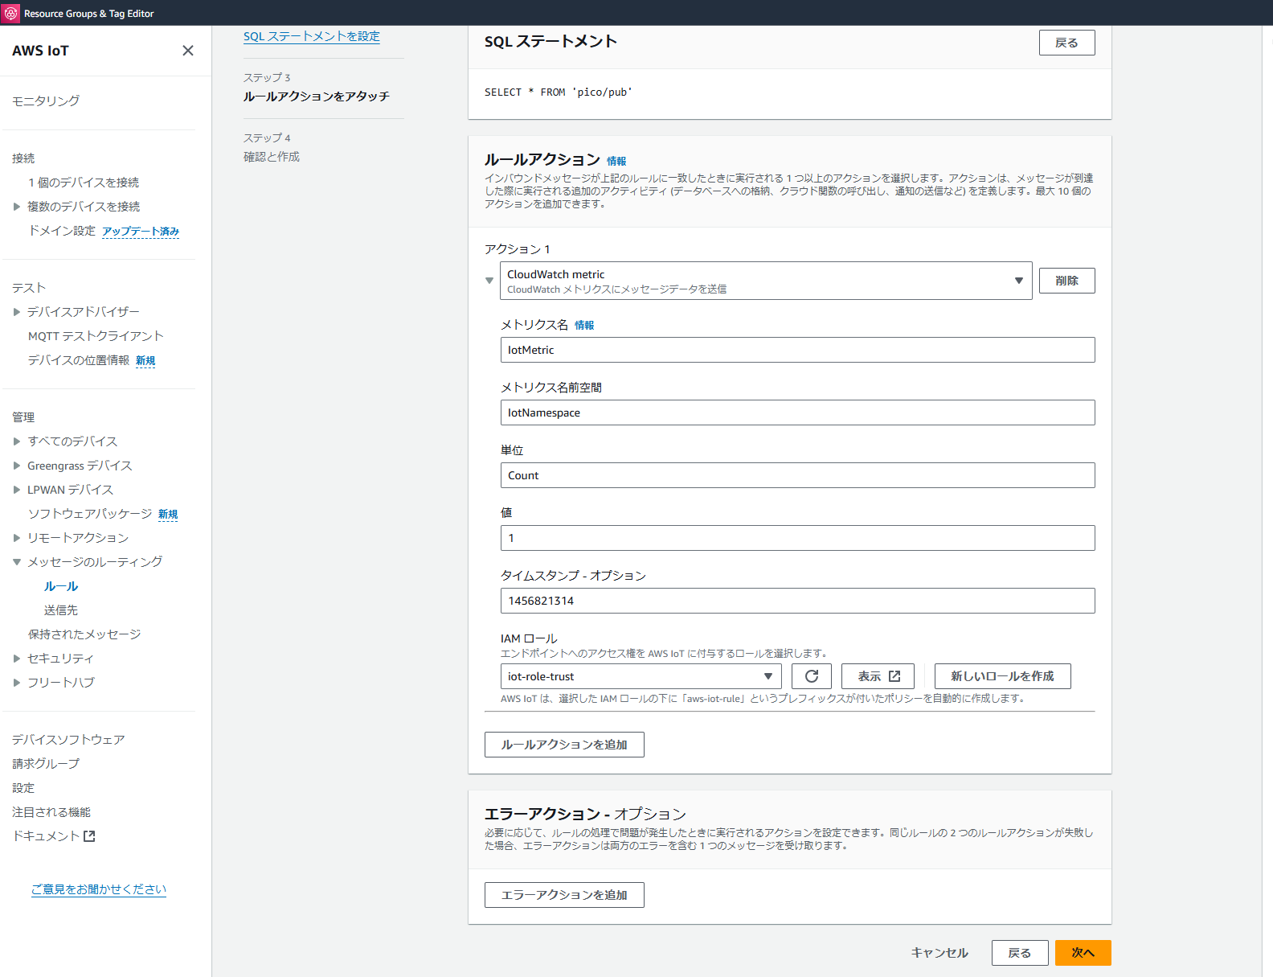Click bottom 戻る button
Screen dimensions: 1273x977
click(1020, 953)
